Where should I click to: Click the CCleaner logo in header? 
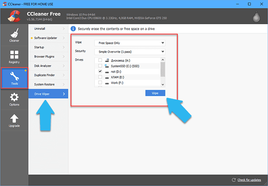click(x=14, y=16)
